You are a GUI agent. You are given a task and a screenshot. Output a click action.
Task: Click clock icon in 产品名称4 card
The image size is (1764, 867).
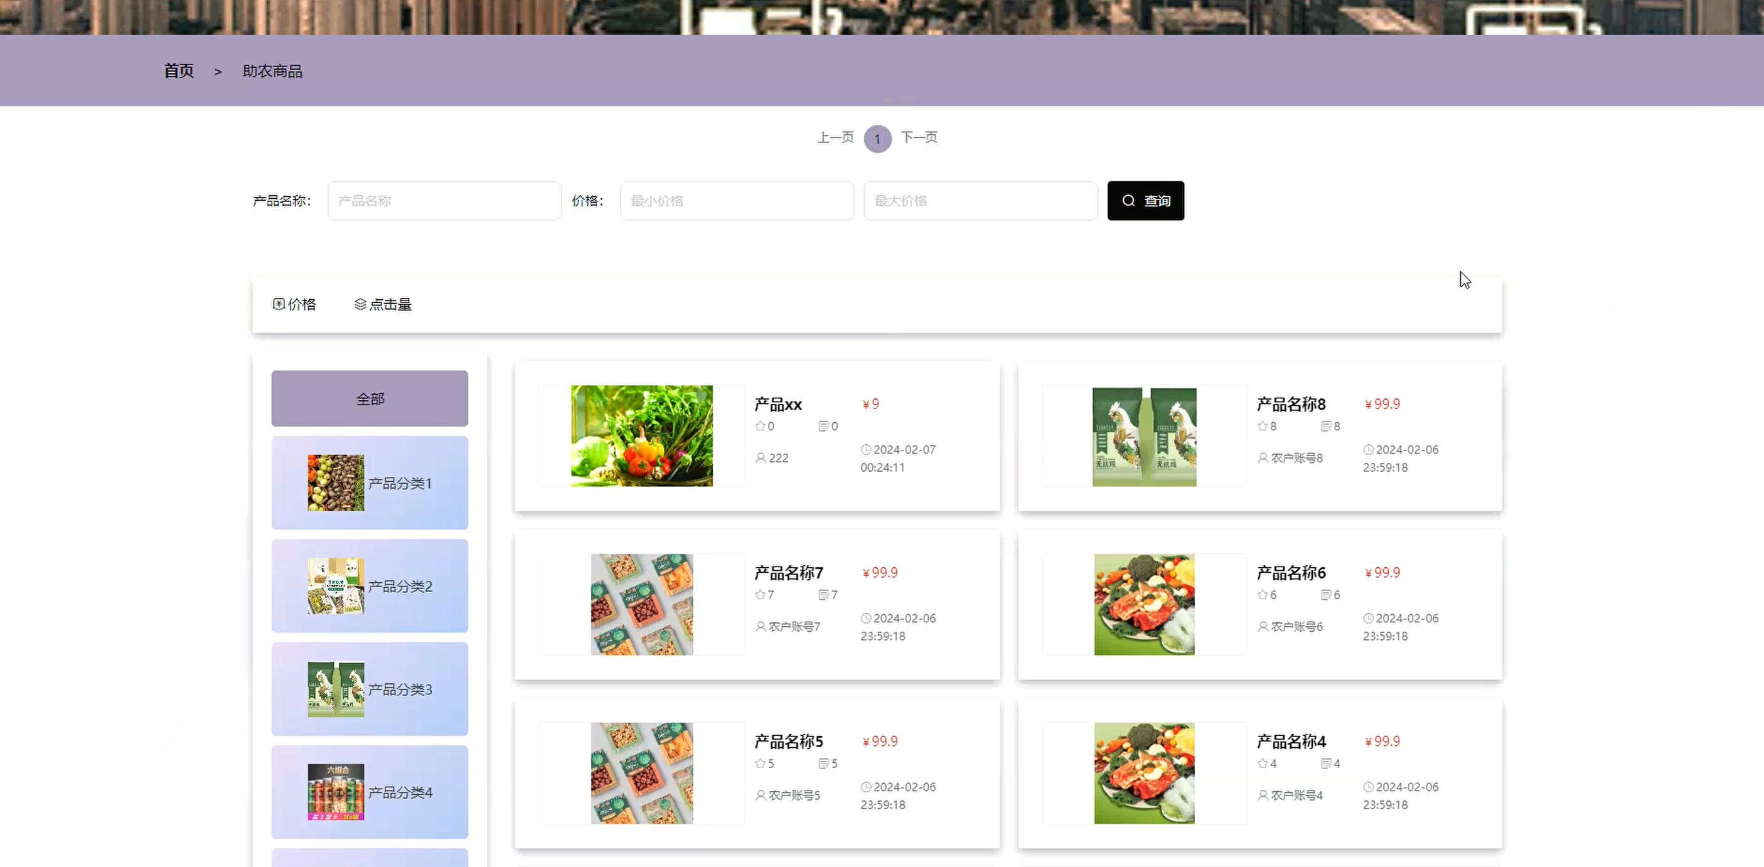(1368, 786)
